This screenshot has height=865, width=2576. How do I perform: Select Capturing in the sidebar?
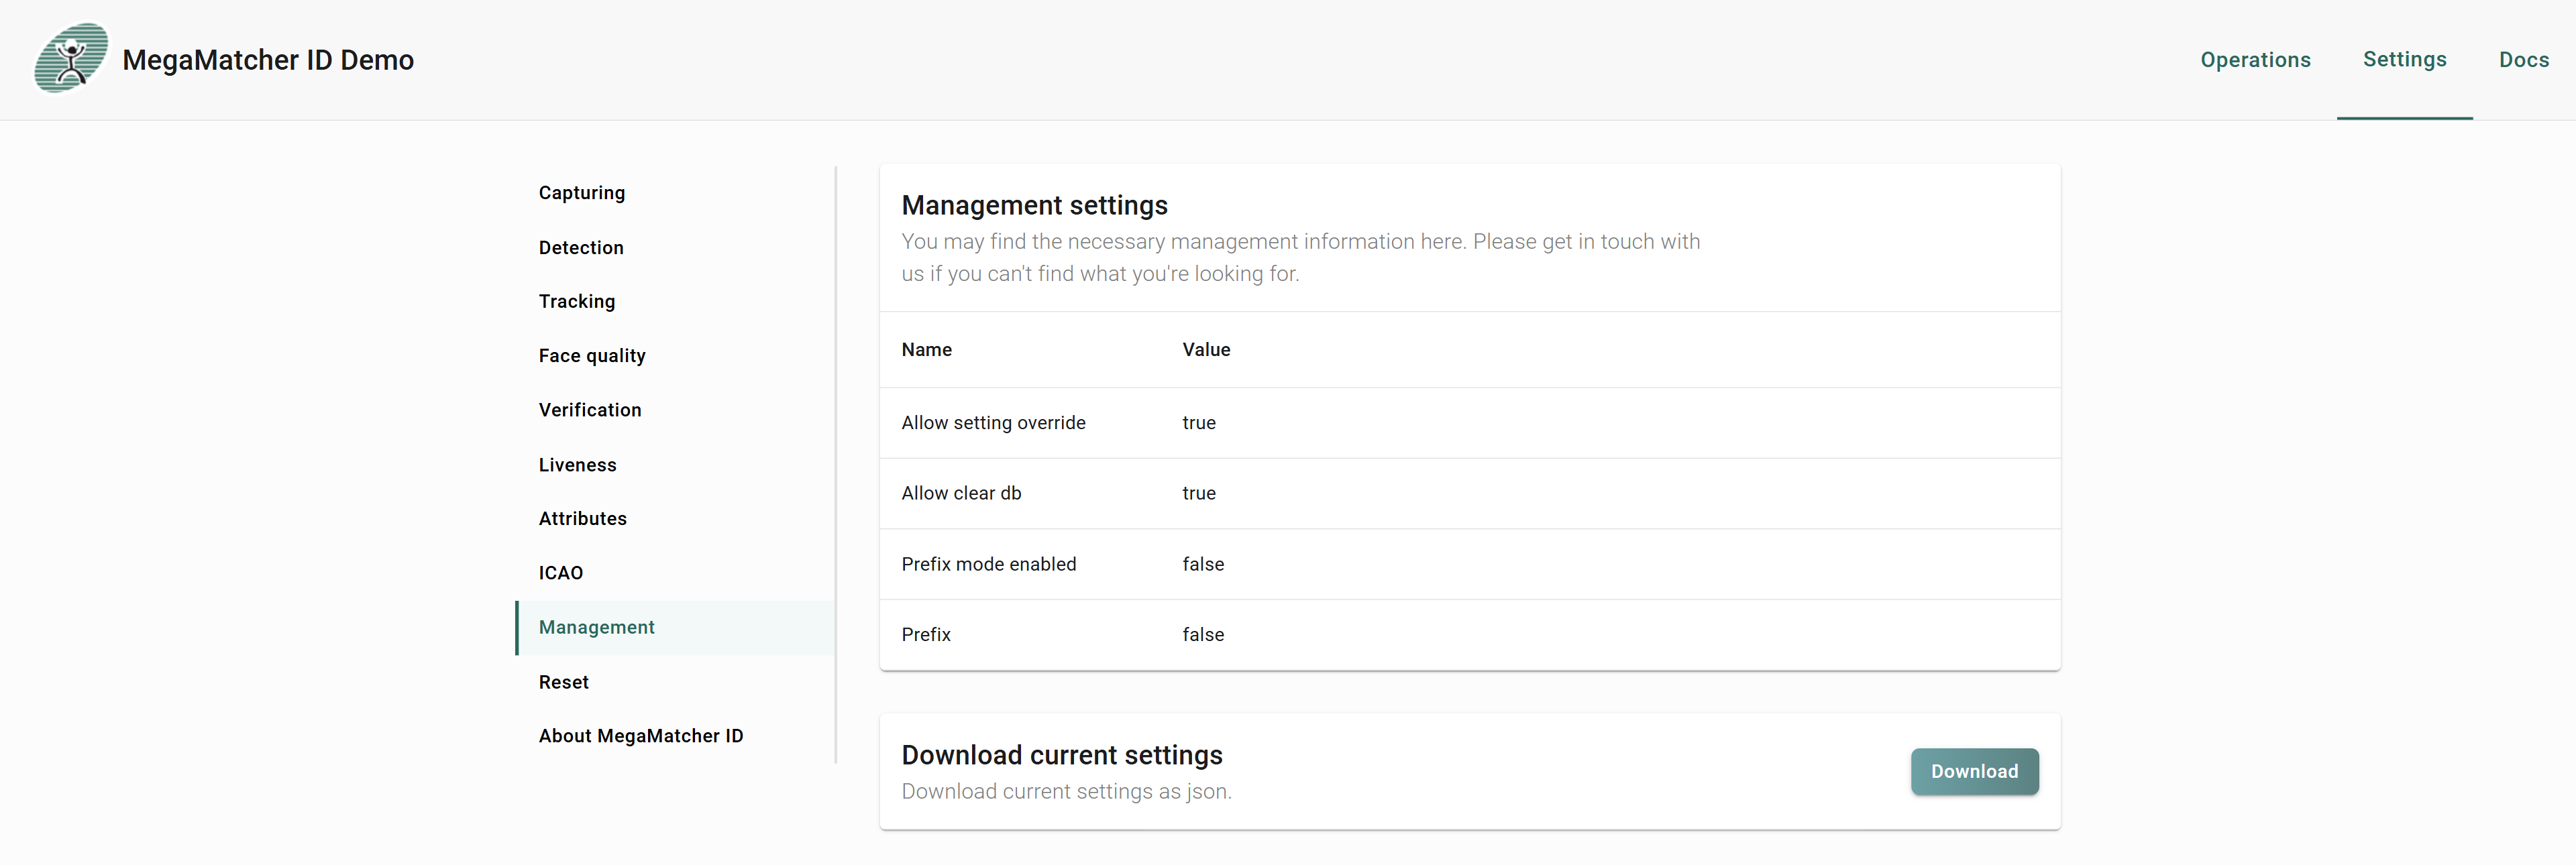coord(676,193)
